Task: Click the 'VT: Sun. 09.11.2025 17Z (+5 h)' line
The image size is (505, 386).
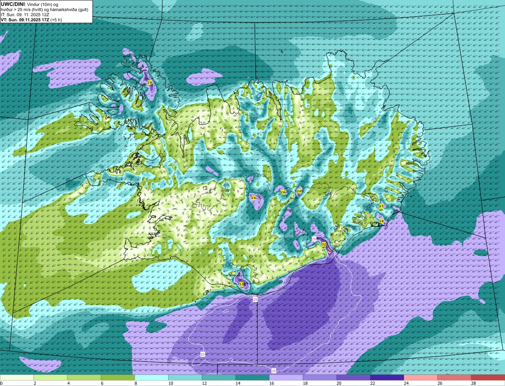Action: point(31,20)
